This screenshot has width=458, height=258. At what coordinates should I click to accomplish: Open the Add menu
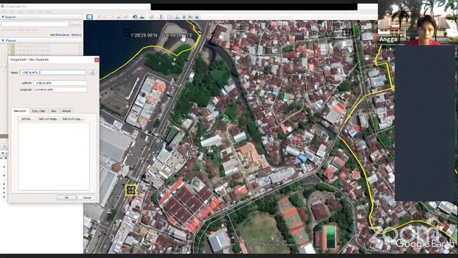(x=40, y=11)
